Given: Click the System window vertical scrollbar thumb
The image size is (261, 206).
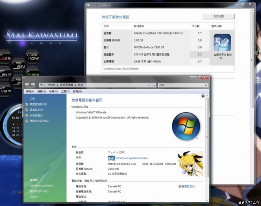Looking at the screenshot, I should click(x=207, y=137).
